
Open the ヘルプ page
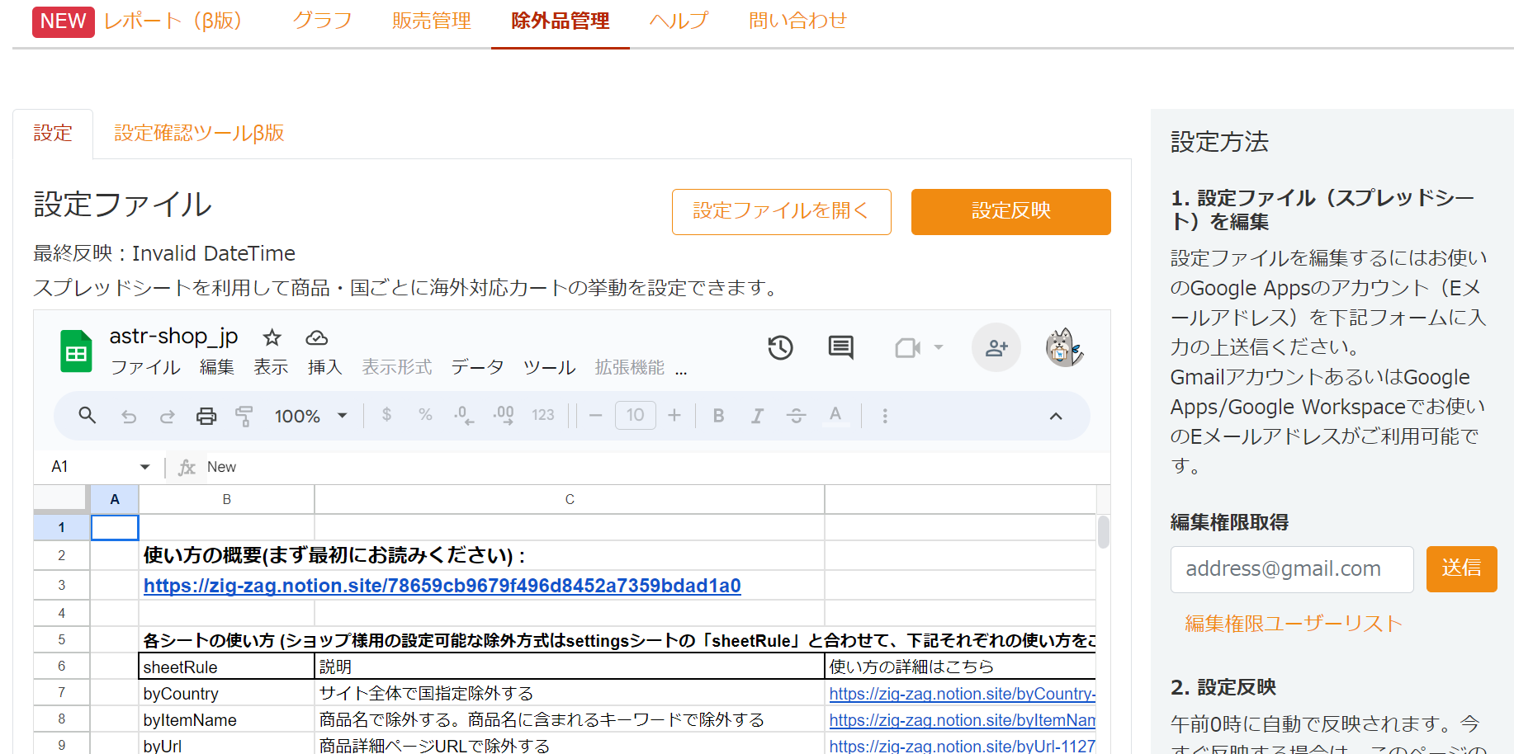pyautogui.click(x=679, y=21)
